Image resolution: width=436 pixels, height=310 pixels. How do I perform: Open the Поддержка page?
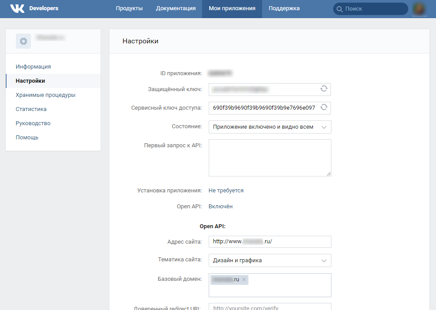pos(284,8)
